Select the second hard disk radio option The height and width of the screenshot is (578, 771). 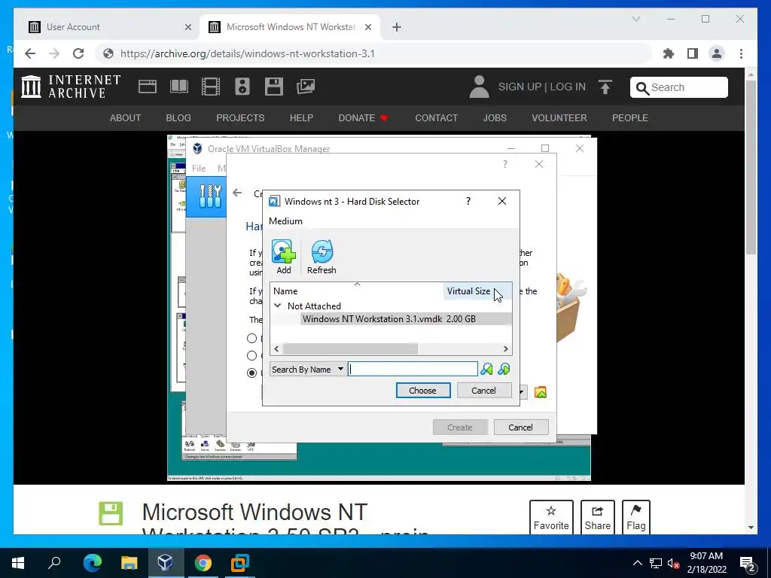251,355
